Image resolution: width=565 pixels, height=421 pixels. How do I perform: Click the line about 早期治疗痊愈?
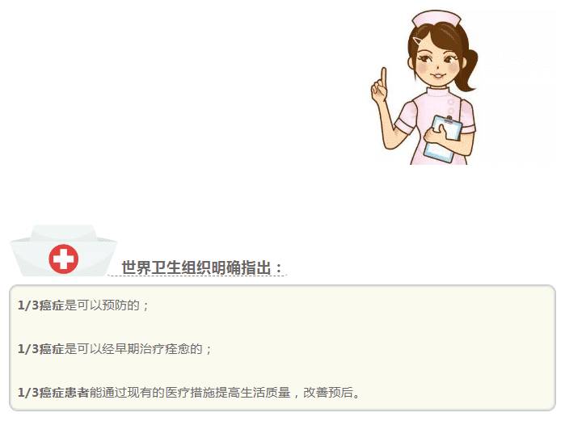[x=115, y=348]
